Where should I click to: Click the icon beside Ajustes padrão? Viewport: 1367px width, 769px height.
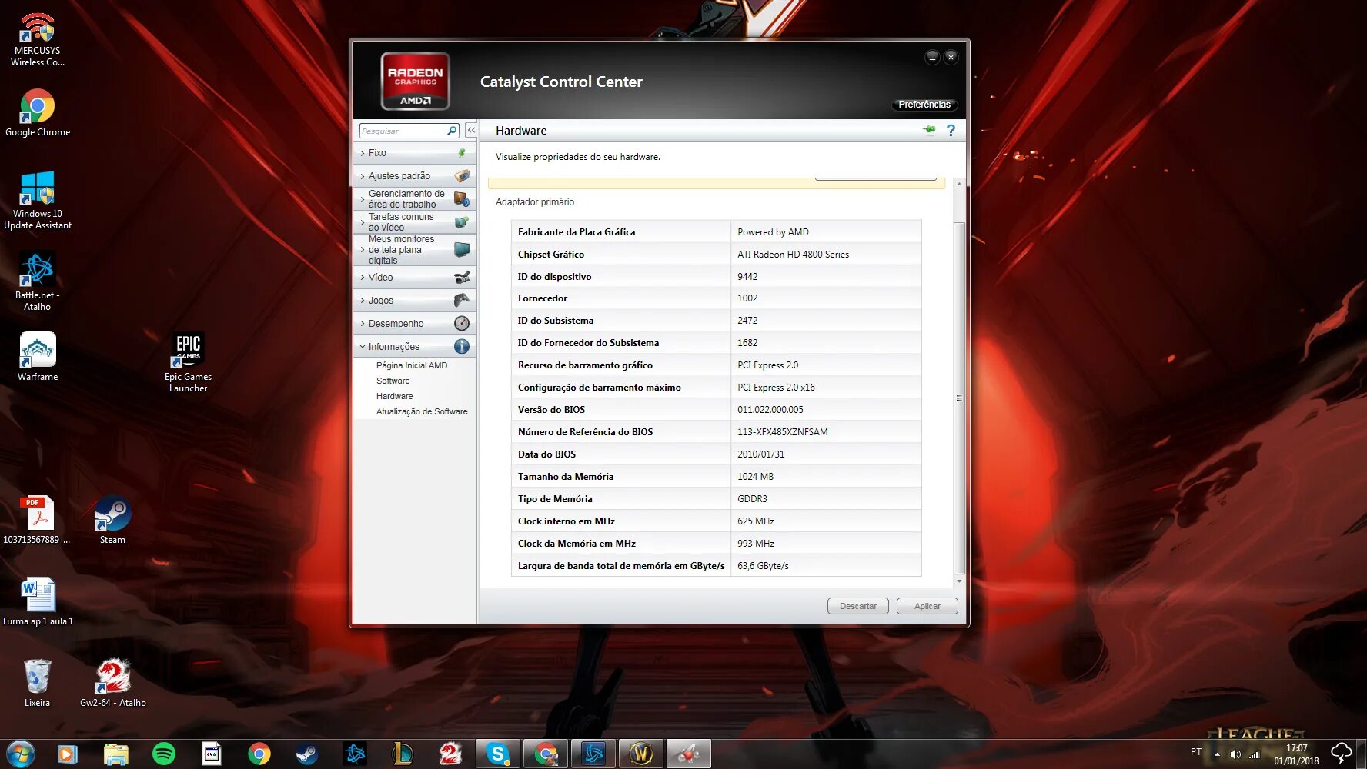click(462, 176)
